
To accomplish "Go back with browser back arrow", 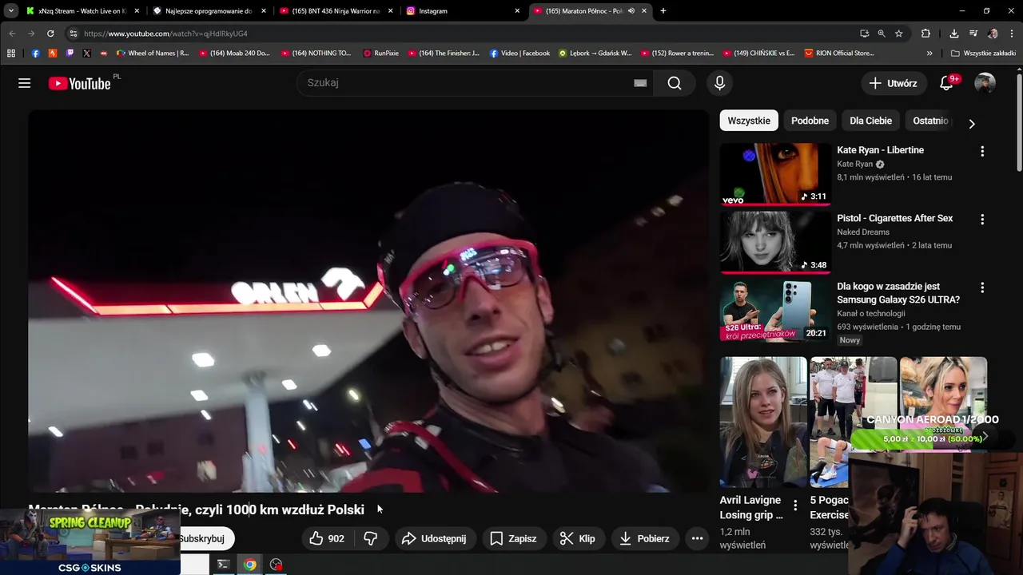I will [12, 34].
